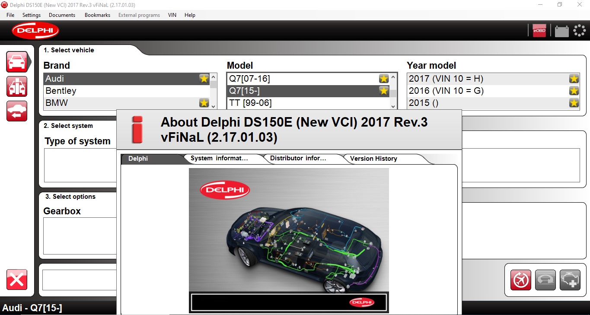
Task: Open the two-car comparison sidebar icon
Action: (x=17, y=86)
